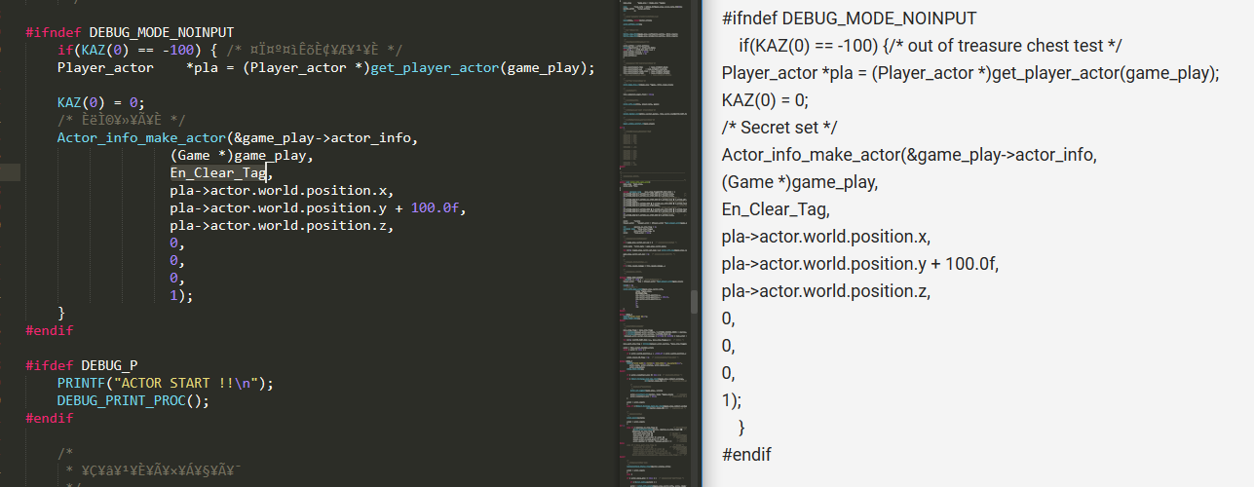The height and width of the screenshot is (487, 1254).
Task: Place cursor on 'En_Clear_Tag,' in the dark editor
Action: point(222,172)
